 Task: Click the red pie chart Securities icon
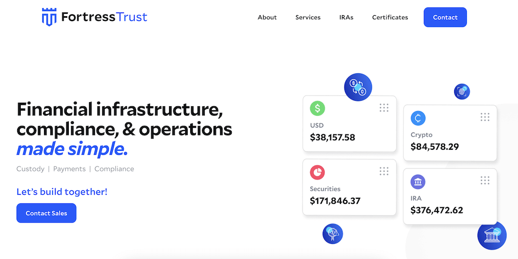click(x=317, y=172)
